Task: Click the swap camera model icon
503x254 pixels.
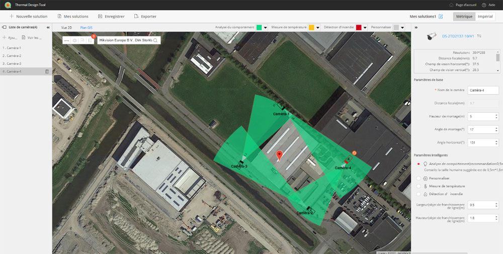Action: coord(479,36)
